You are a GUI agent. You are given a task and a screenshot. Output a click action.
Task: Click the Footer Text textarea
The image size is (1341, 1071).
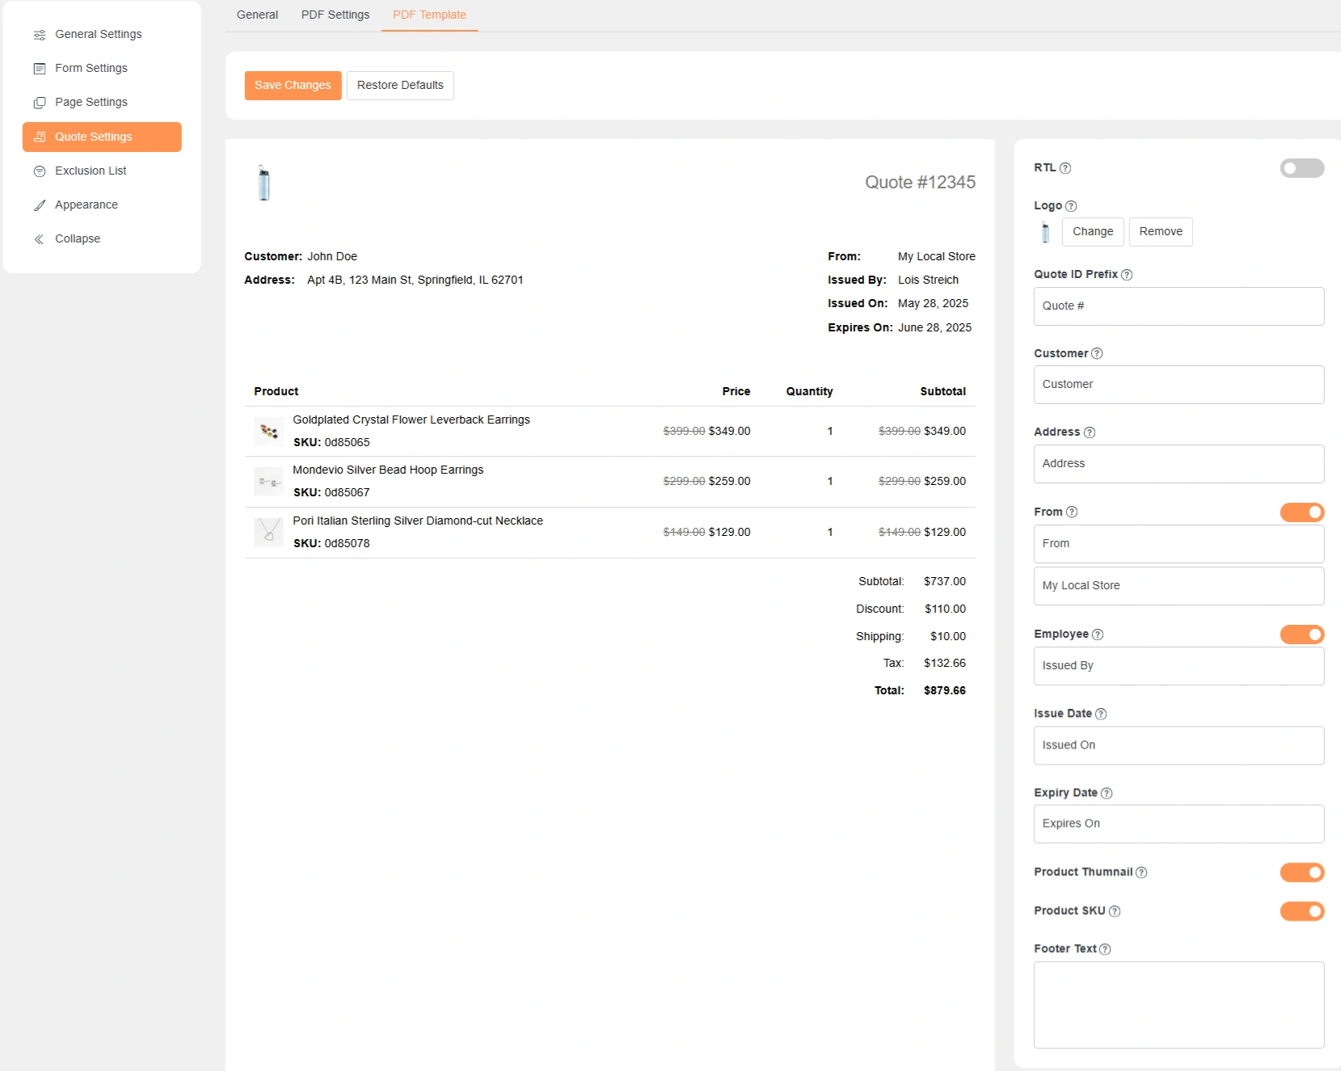tap(1178, 1005)
